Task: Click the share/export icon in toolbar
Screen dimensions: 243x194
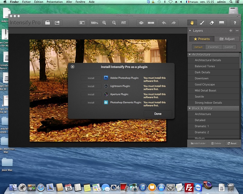Action: pos(57,23)
